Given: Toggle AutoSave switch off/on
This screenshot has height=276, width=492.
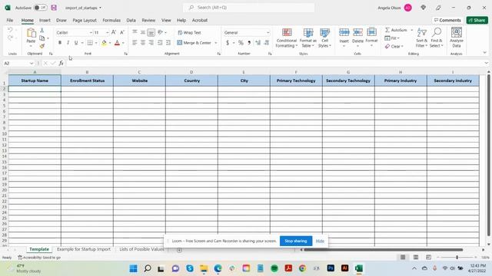Looking at the screenshot, I should click(x=41, y=8).
